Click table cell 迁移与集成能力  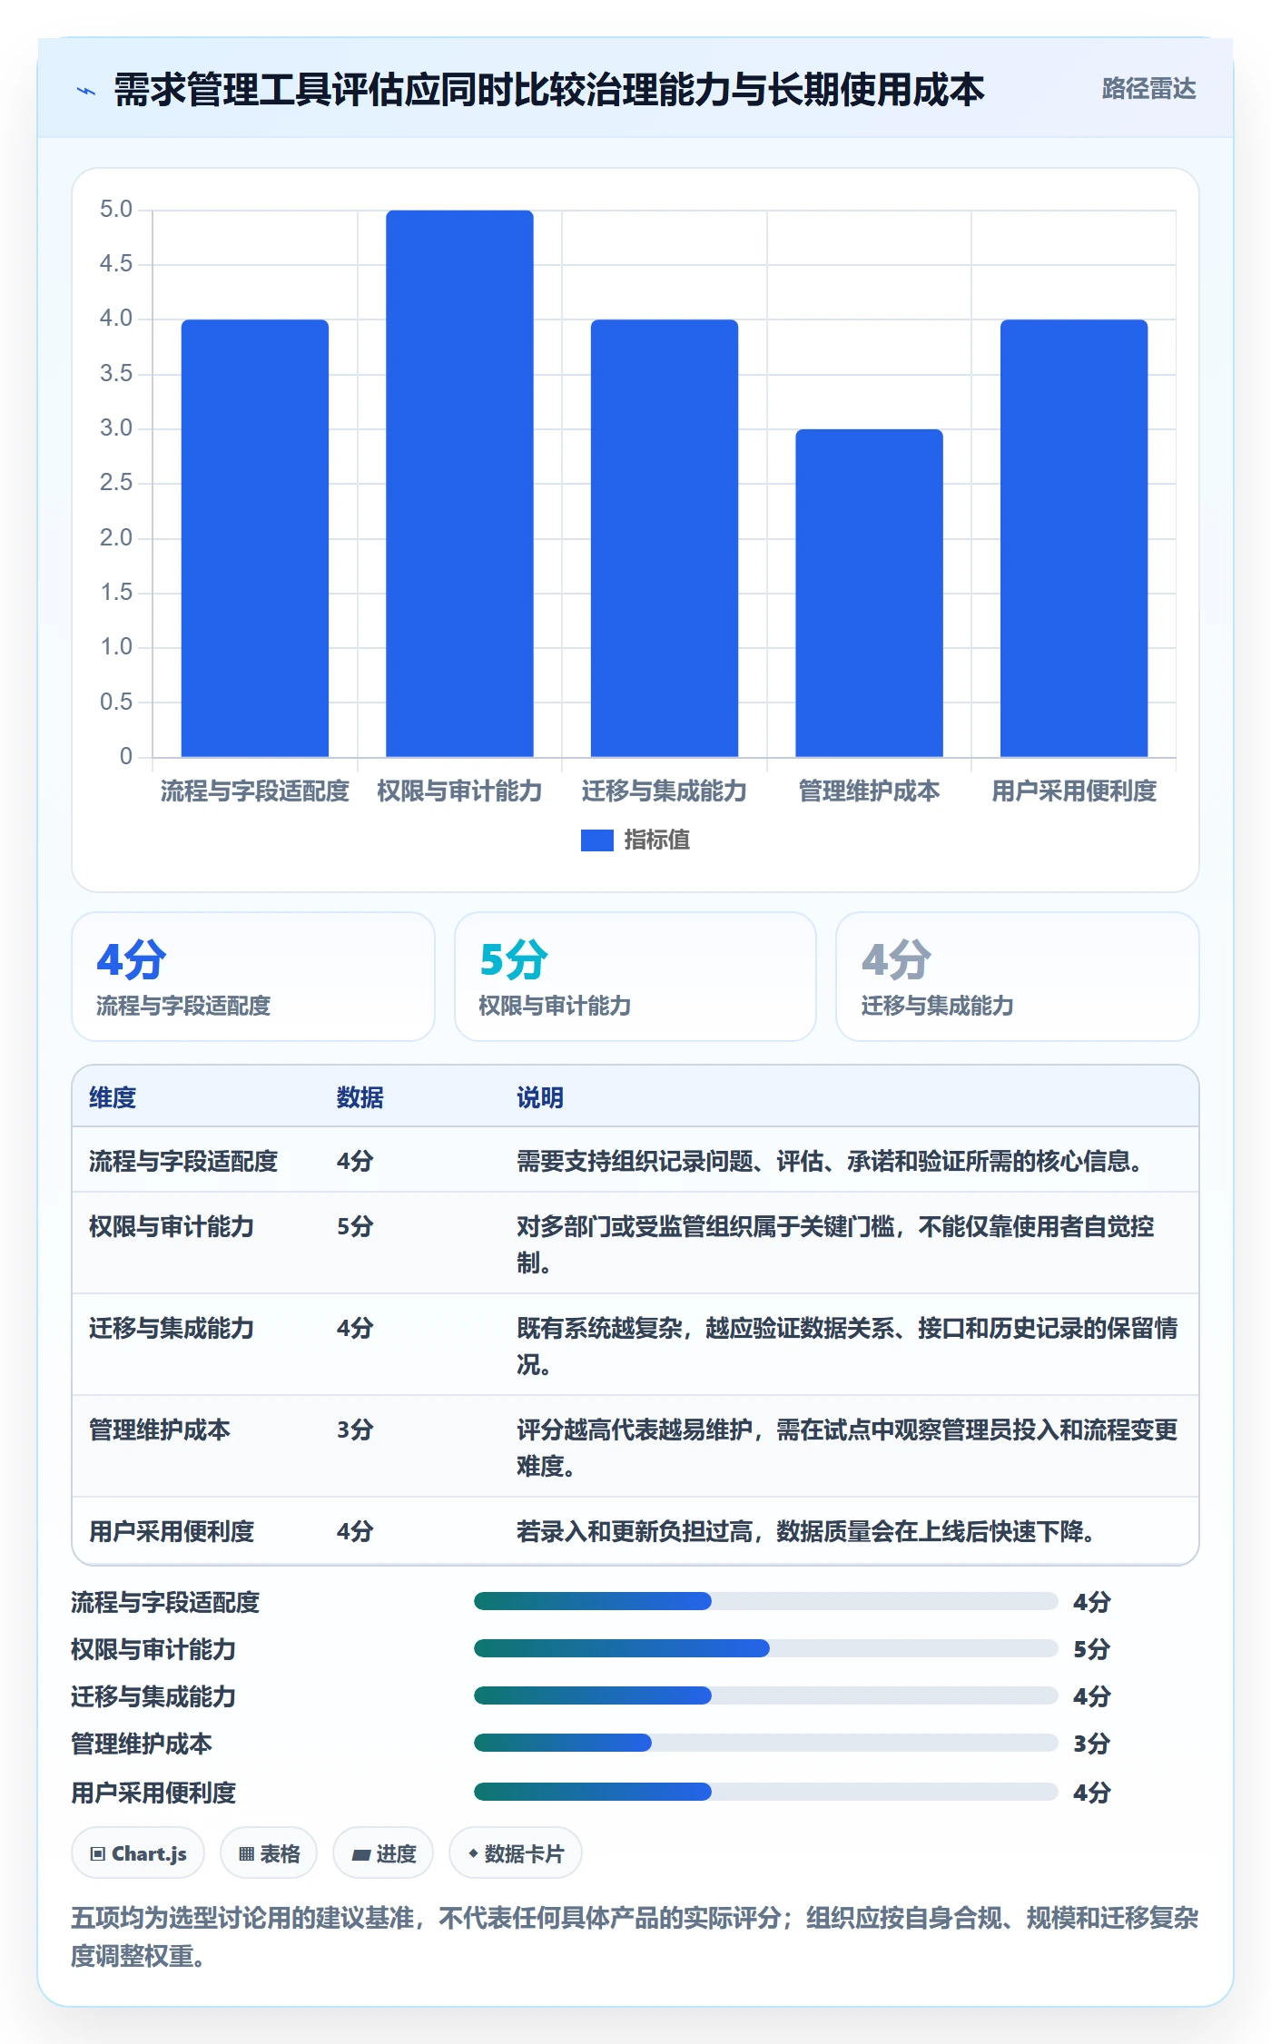[172, 1328]
